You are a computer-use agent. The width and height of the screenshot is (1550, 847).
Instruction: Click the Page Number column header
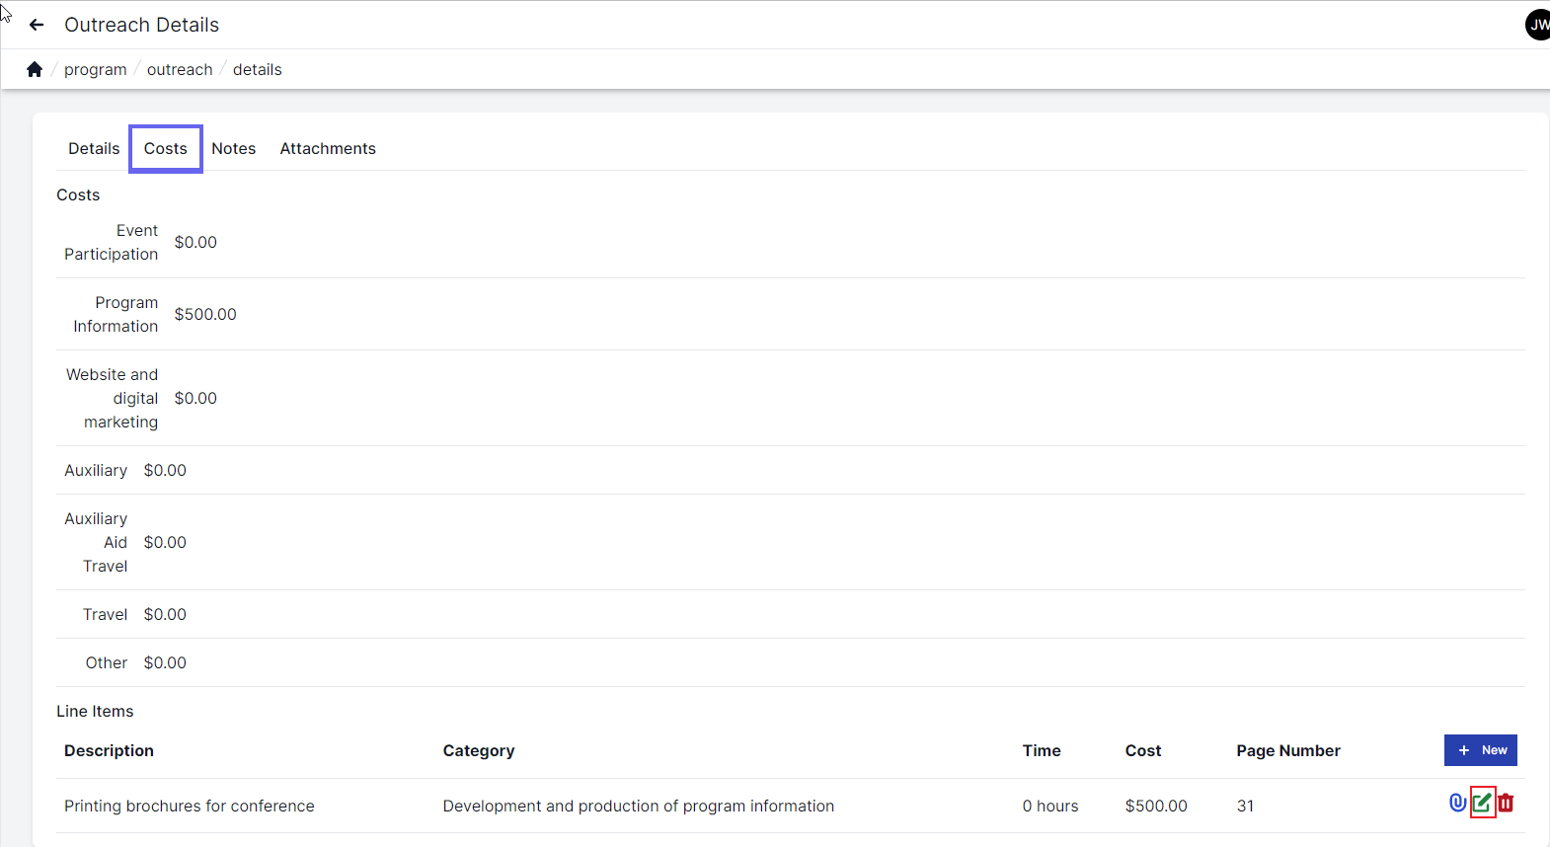(1287, 750)
